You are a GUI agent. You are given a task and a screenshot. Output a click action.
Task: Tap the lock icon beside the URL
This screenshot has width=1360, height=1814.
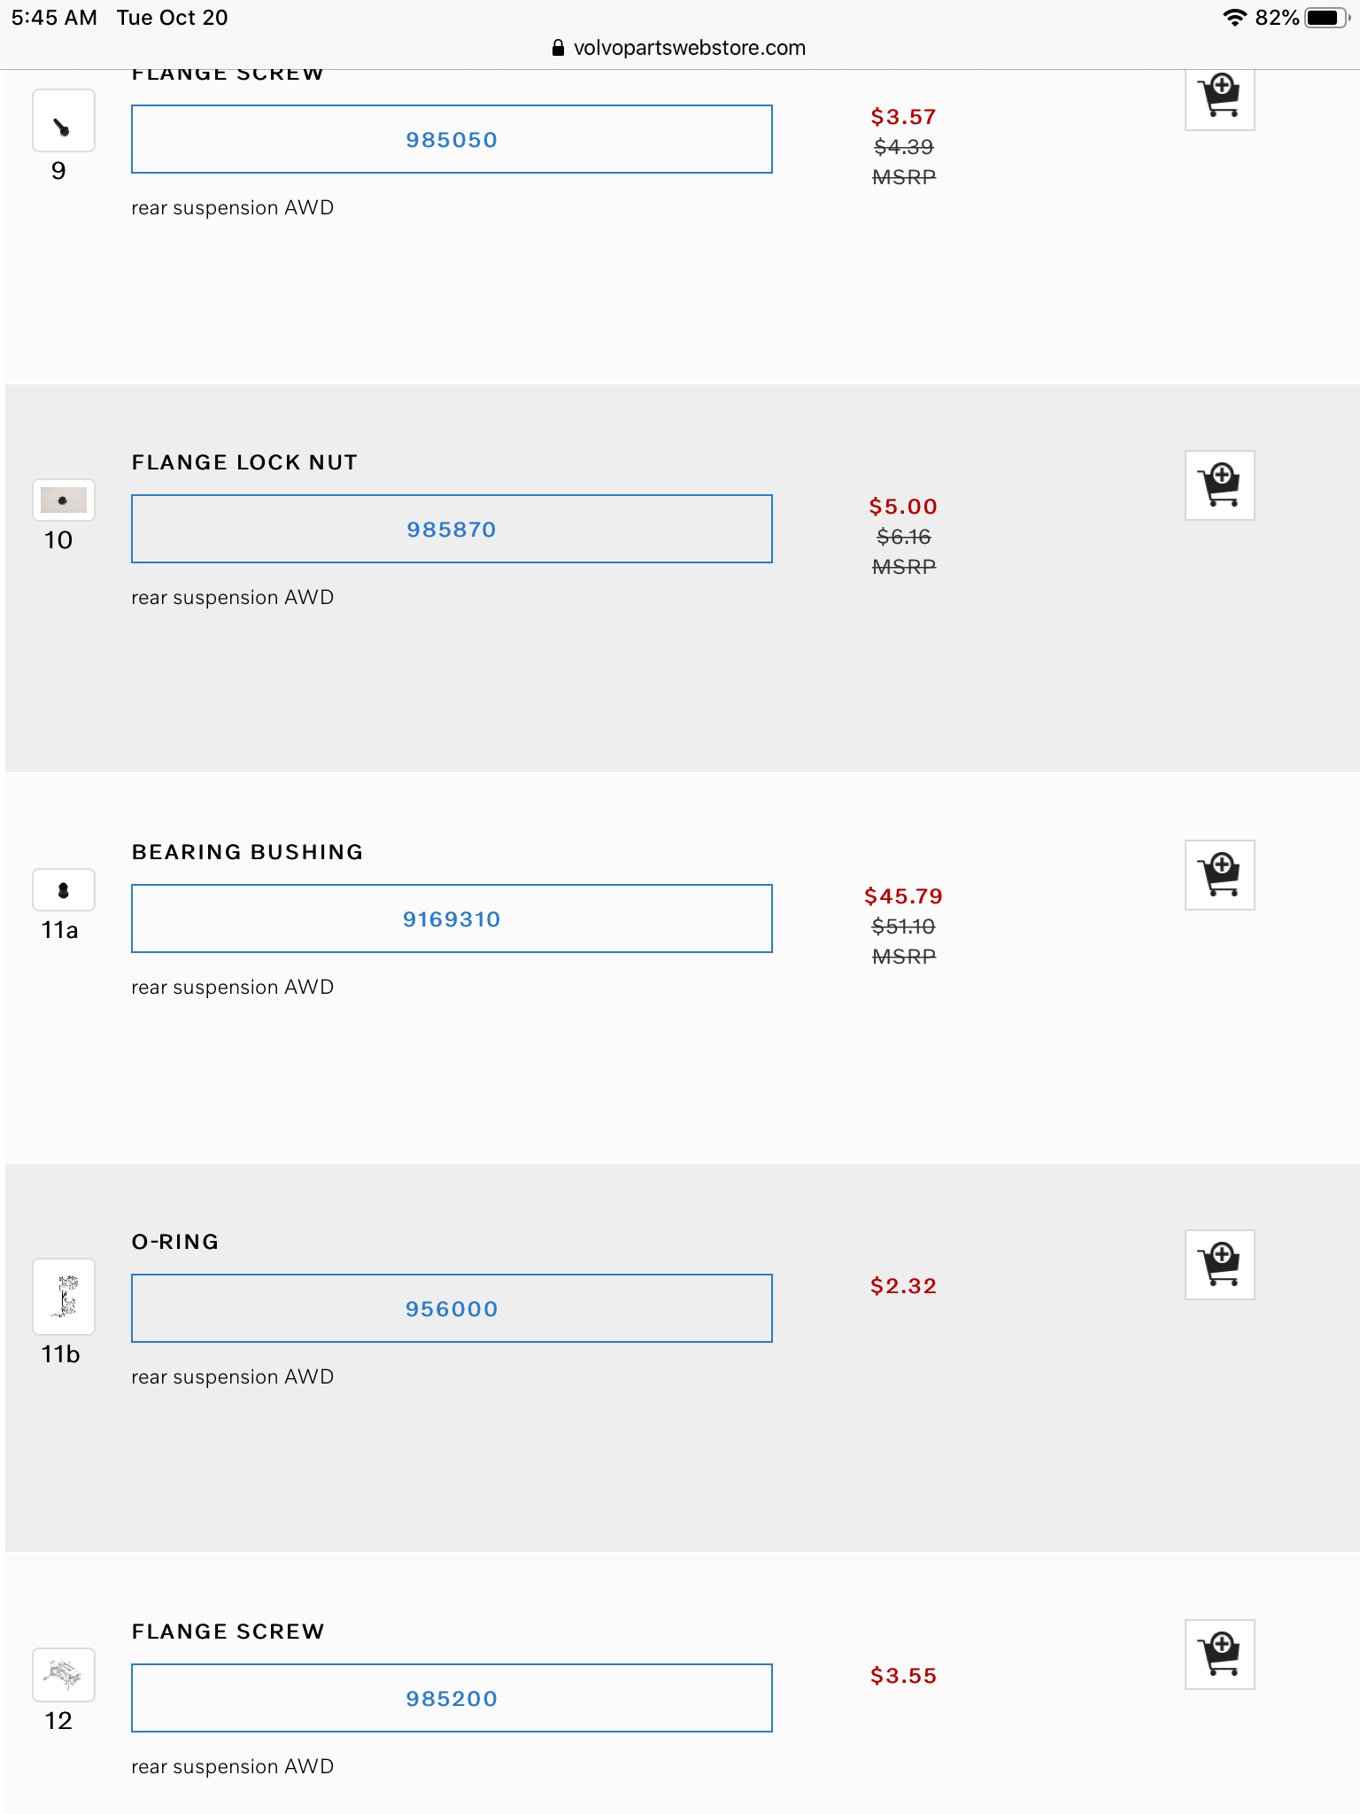click(x=558, y=48)
